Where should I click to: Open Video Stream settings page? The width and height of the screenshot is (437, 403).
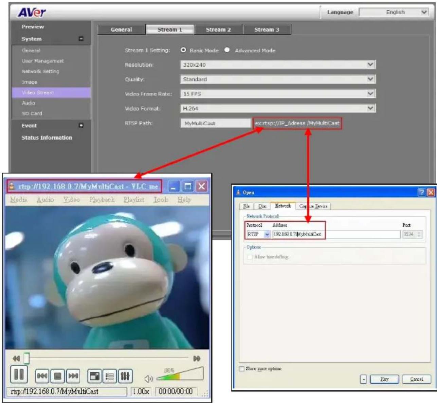point(51,92)
